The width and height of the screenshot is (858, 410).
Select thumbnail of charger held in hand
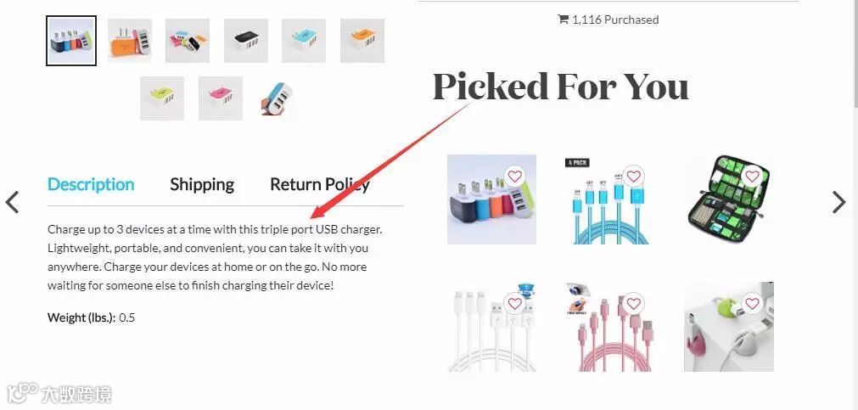point(278,98)
